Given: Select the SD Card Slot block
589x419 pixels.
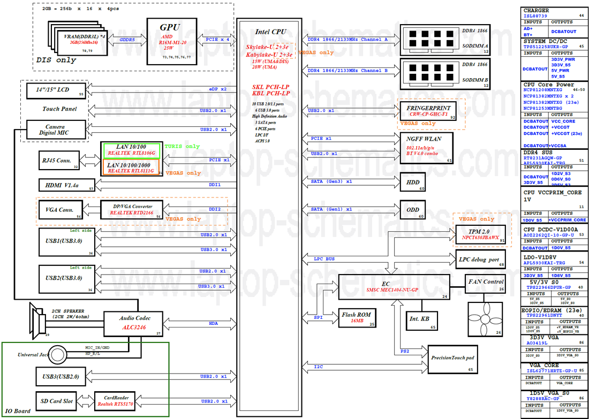Looking at the screenshot, I should [x=56, y=401].
